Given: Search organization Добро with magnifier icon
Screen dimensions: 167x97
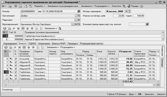Looking at the screenshot, I should point(79,16).
